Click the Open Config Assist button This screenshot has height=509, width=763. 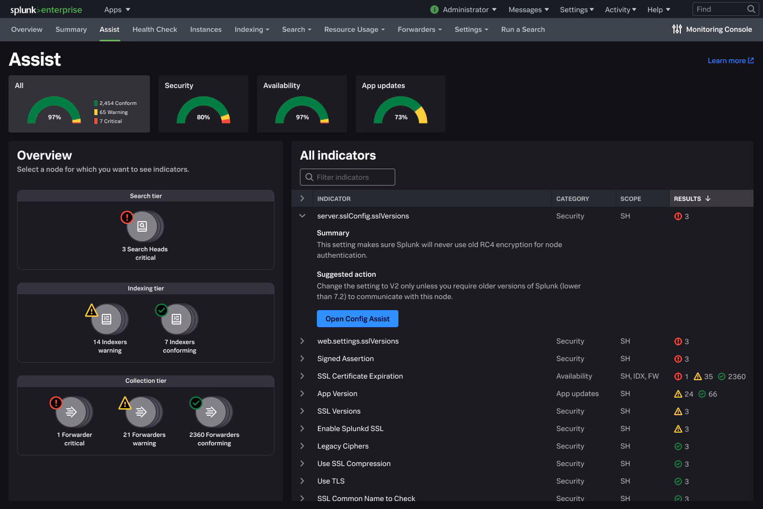click(x=357, y=319)
